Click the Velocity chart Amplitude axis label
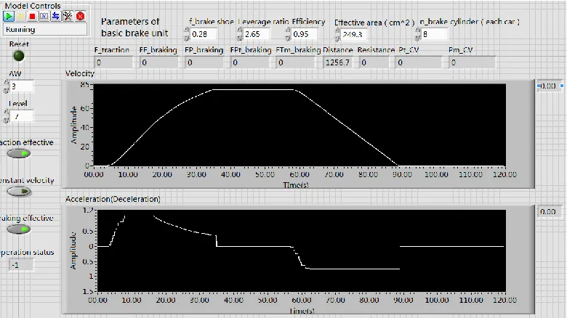Viewport: 567px width, 318px height. pyautogui.click(x=73, y=125)
